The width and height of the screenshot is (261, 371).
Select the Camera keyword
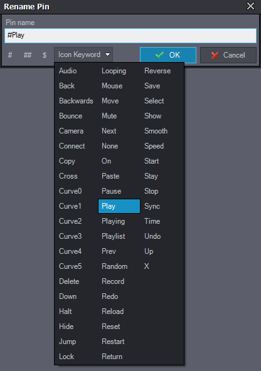[71, 131]
